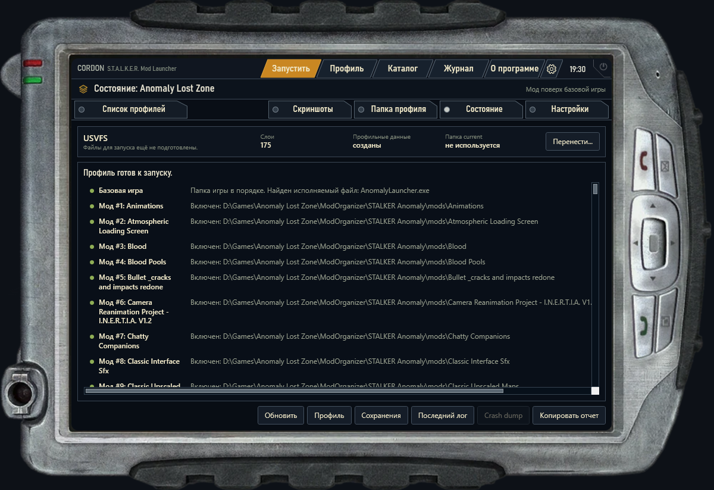The height and width of the screenshot is (490, 714).
Task: Click the green dot beside Мод #4: Blood Pools
Action: pos(92,262)
